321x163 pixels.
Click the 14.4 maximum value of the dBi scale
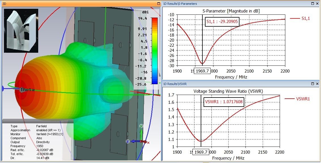coord(142,18)
